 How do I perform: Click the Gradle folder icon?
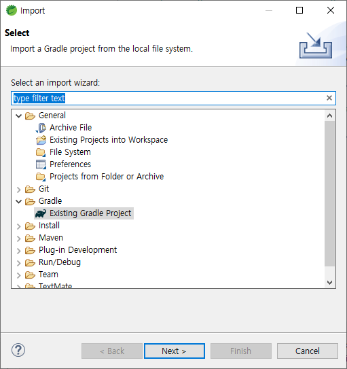click(30, 201)
